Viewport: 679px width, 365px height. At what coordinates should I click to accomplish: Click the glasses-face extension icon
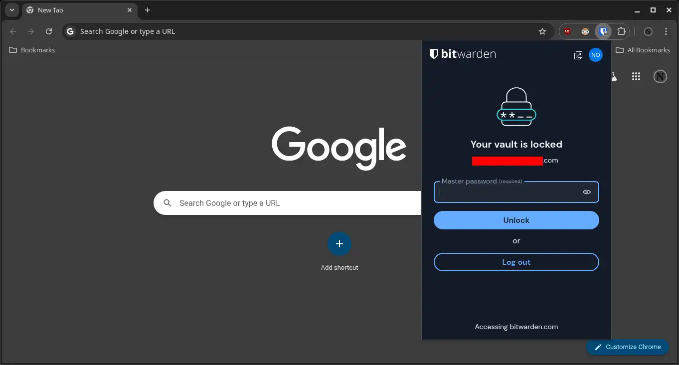click(x=585, y=31)
